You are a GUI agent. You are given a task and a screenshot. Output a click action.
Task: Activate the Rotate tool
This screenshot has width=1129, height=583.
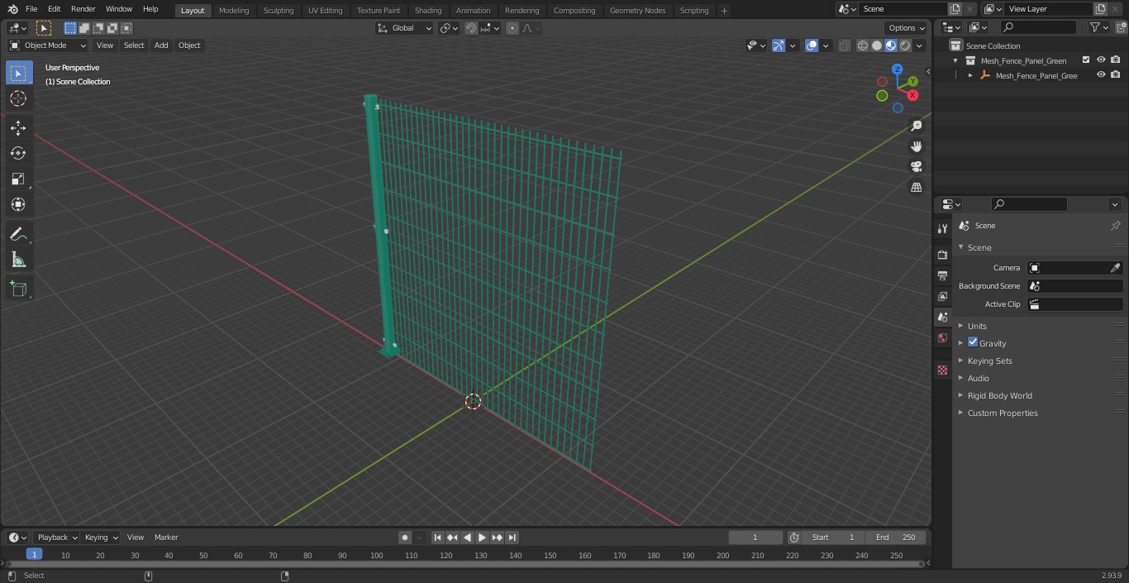(18, 153)
